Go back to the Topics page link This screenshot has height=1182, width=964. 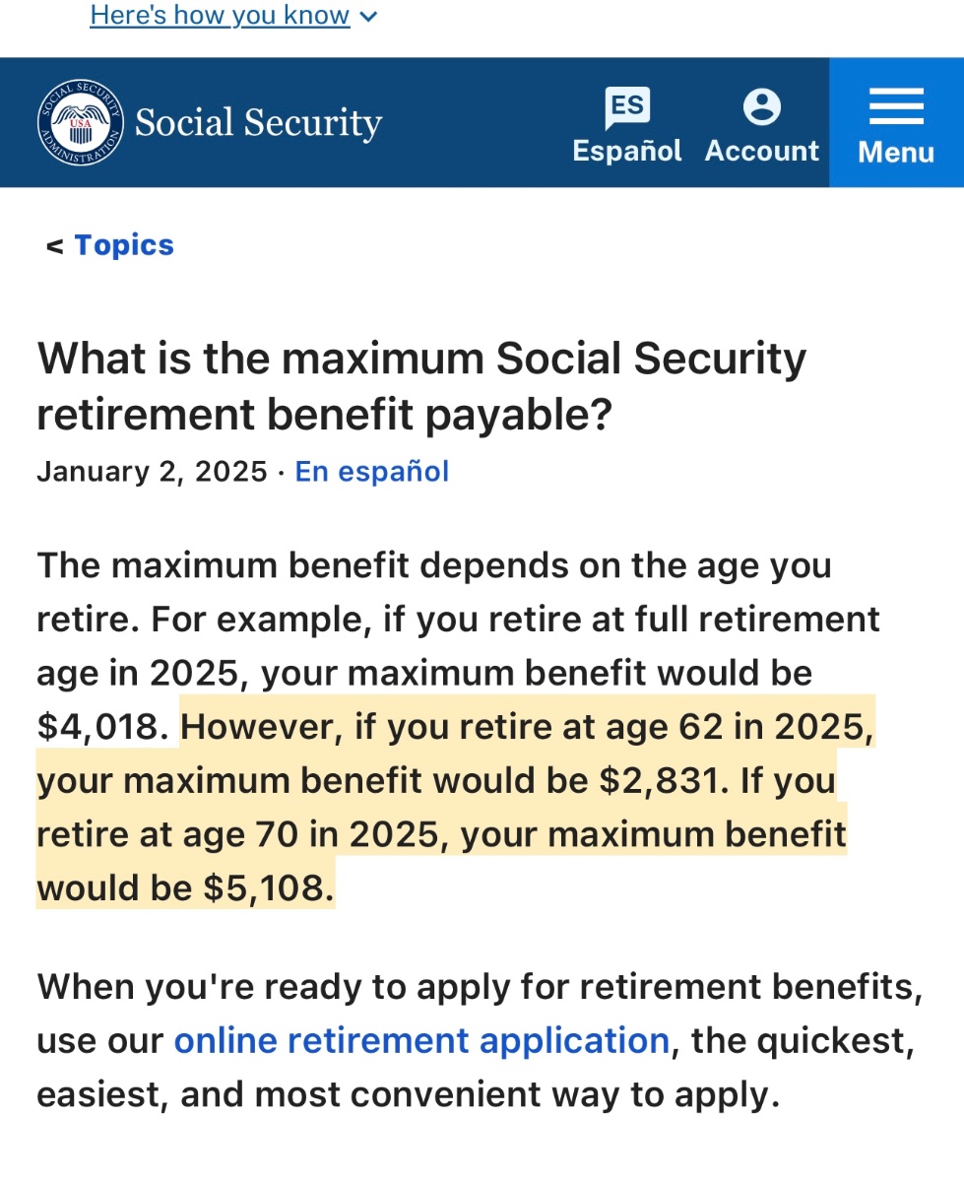point(124,245)
